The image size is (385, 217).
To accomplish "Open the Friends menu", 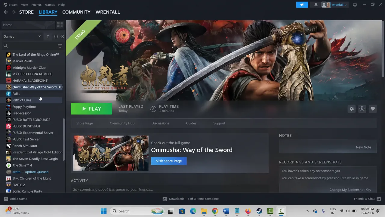I will [x=36, y=5].
